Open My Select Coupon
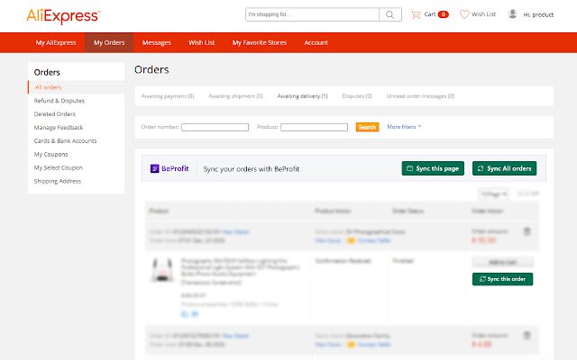Screen dimensions: 577x360 (x=58, y=168)
